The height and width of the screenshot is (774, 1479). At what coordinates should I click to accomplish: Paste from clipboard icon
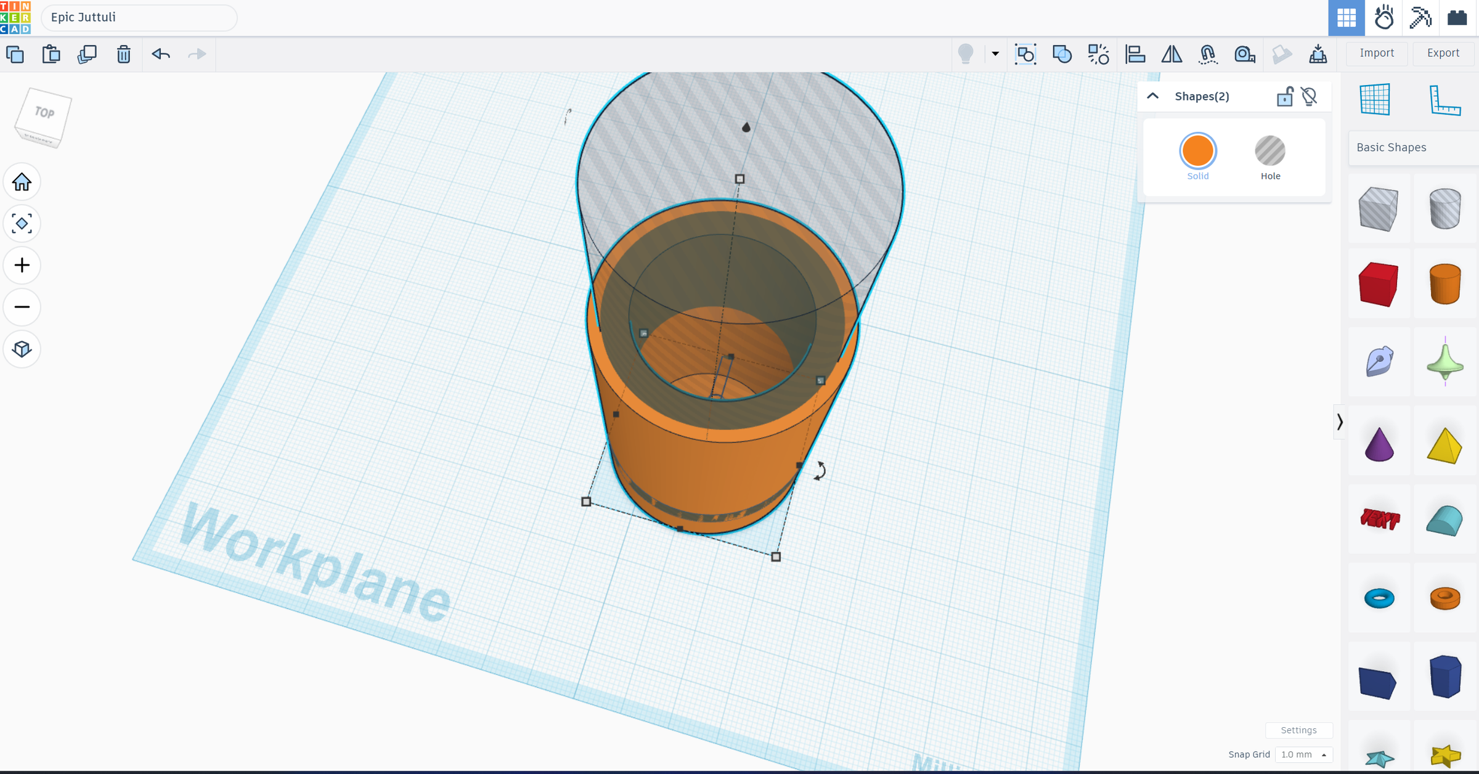pos(51,54)
